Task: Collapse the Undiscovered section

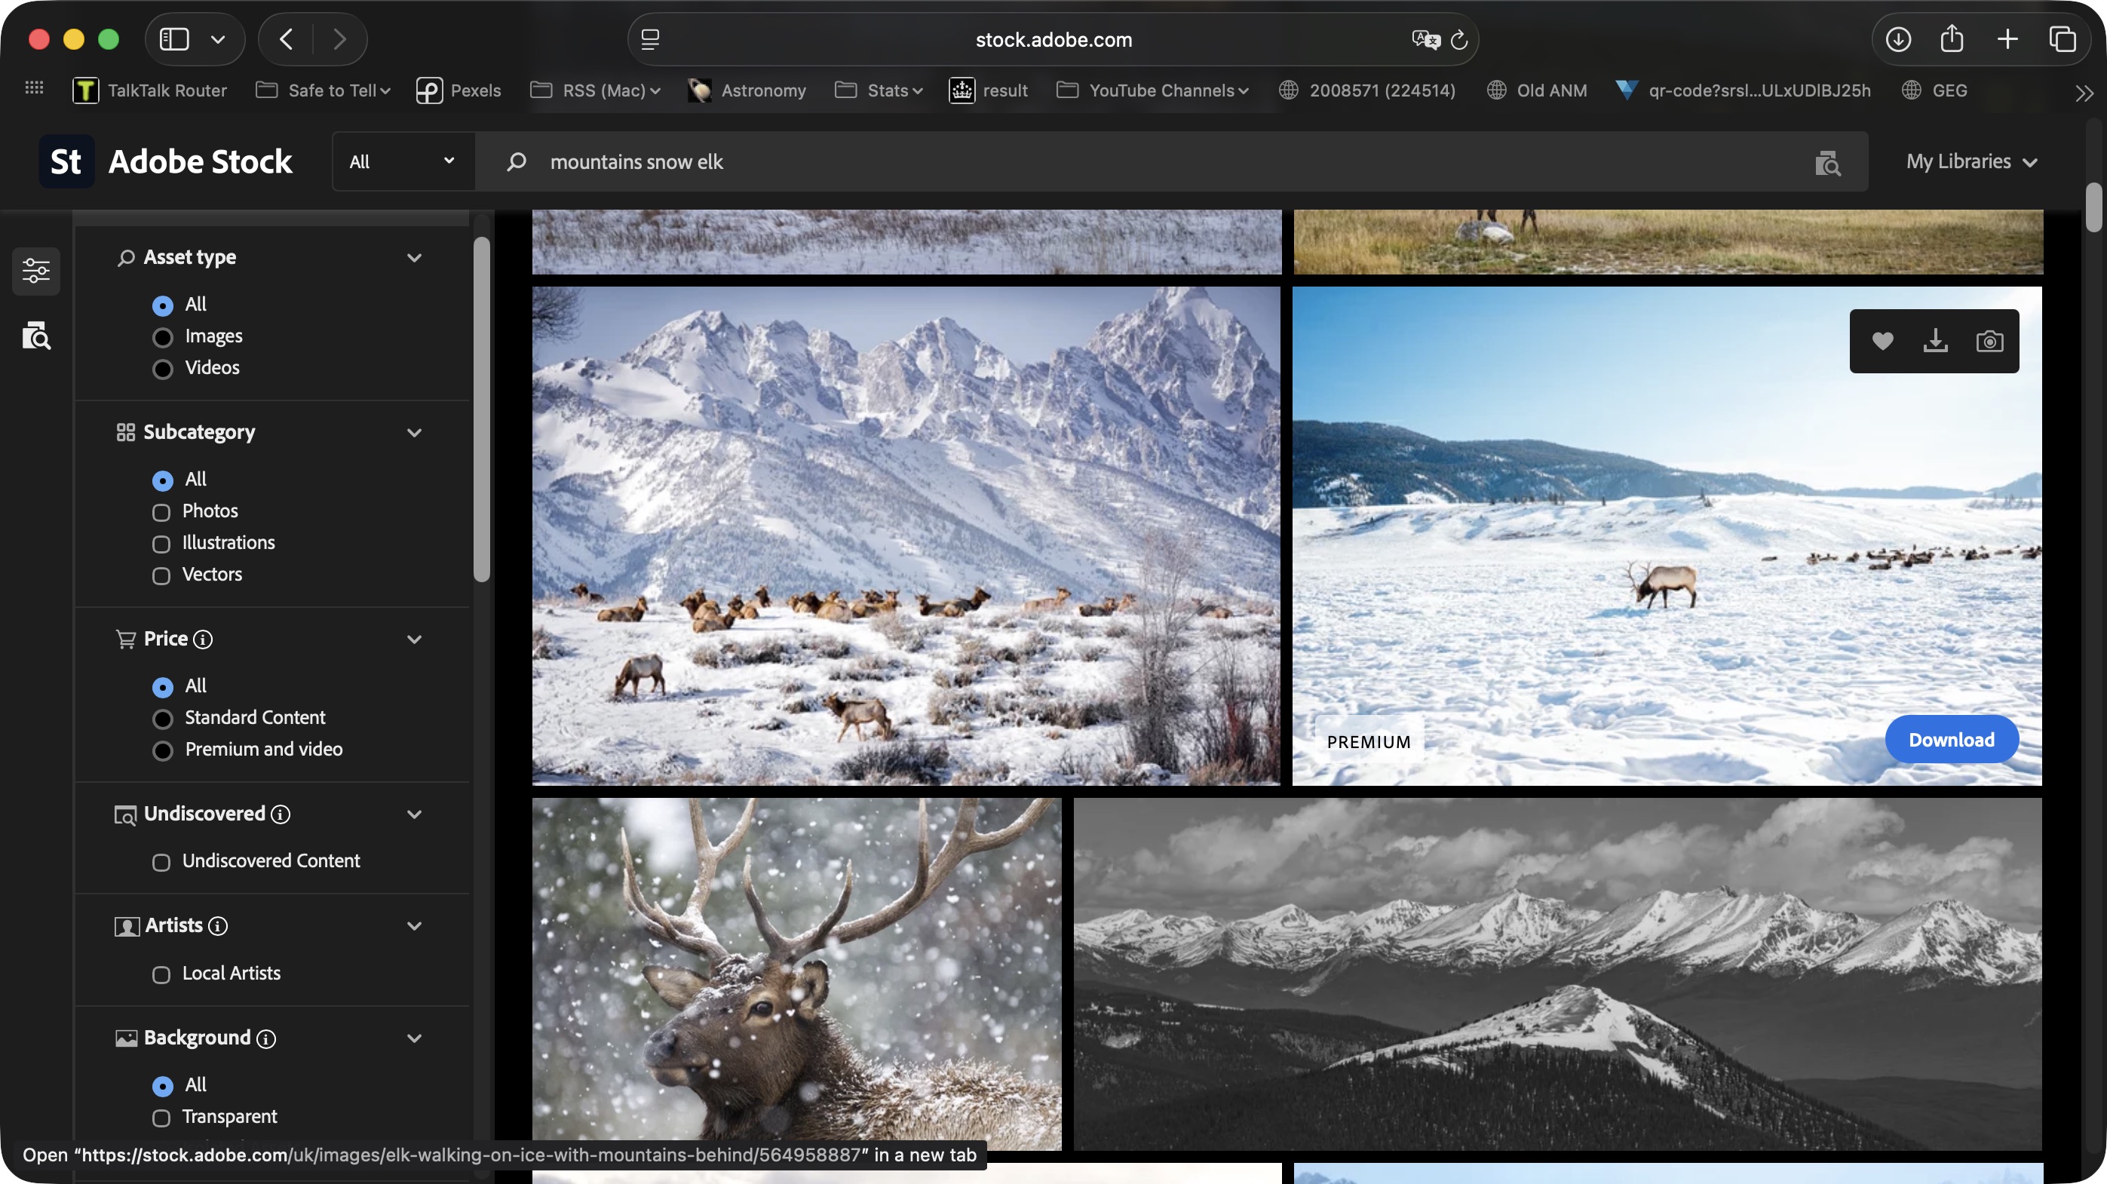Action: click(415, 814)
